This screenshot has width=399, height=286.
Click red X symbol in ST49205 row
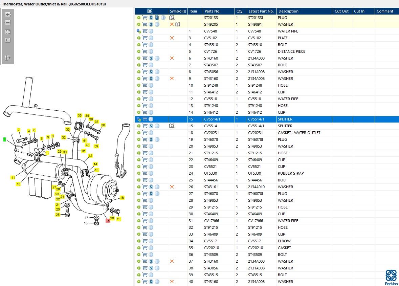[172, 24]
